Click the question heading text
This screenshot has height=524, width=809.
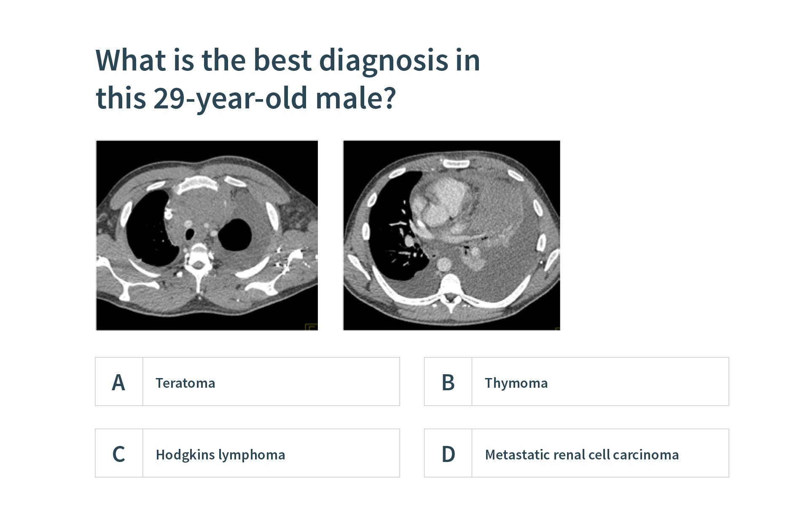tap(288, 79)
